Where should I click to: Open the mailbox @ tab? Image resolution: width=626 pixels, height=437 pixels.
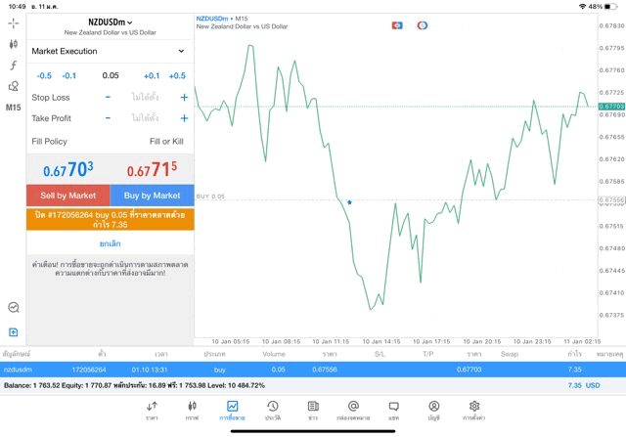tap(353, 411)
